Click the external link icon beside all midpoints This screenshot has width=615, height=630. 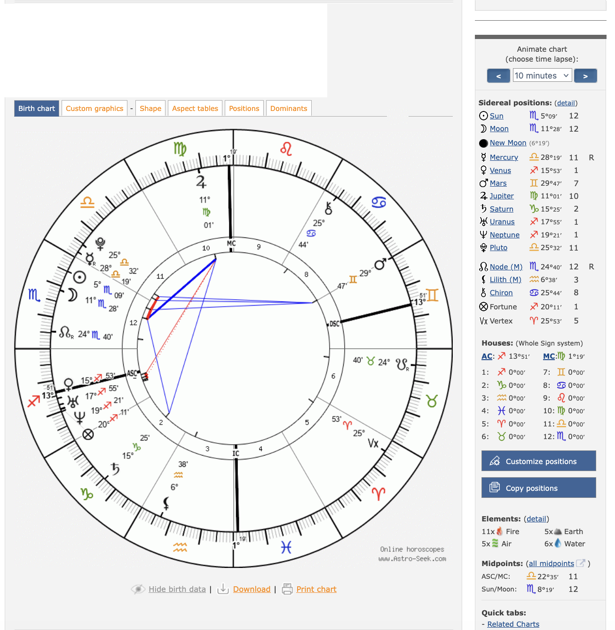click(581, 563)
